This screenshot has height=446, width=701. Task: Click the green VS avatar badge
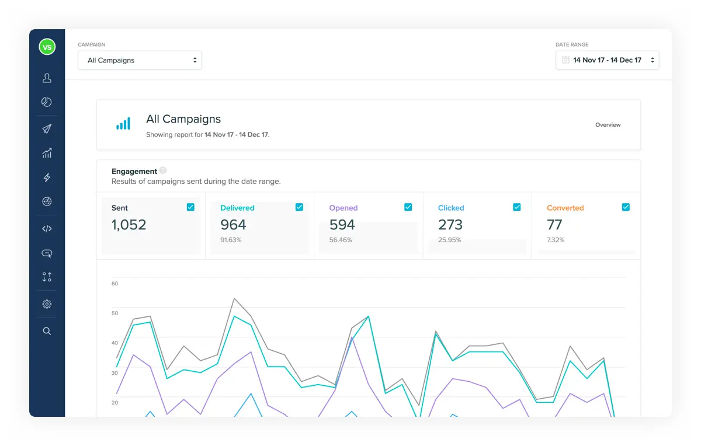coord(47,47)
